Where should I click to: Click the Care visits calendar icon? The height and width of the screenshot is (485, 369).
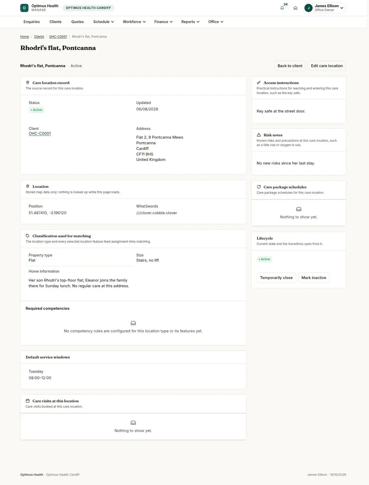click(28, 401)
